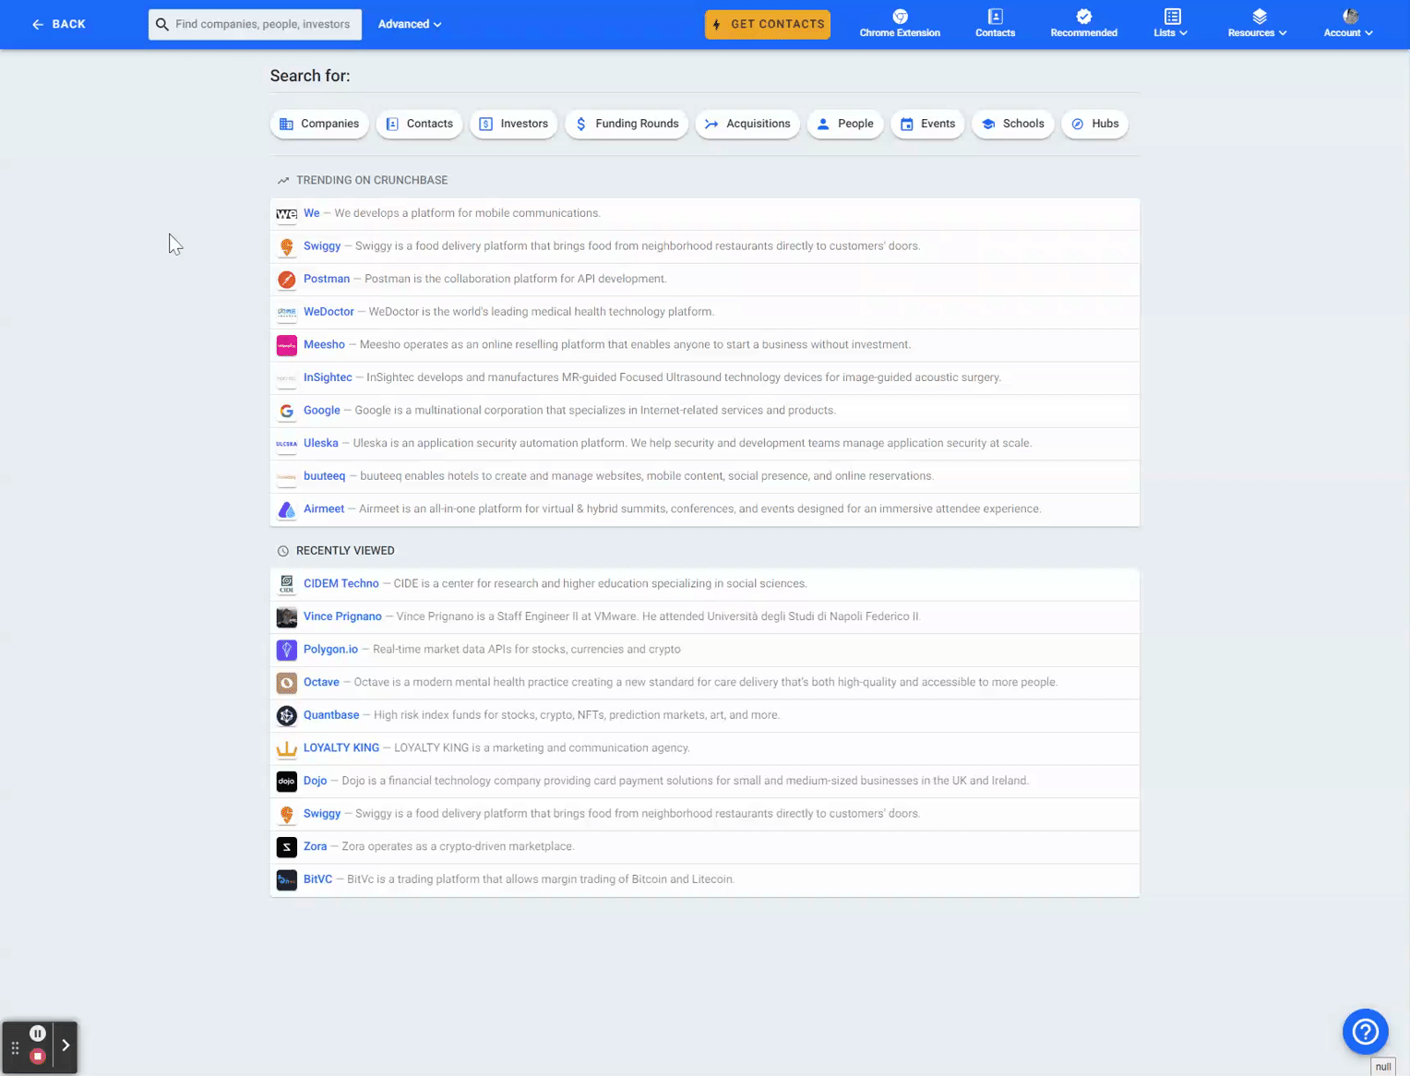
Task: Pause the screen recording
Action: tap(38, 1034)
